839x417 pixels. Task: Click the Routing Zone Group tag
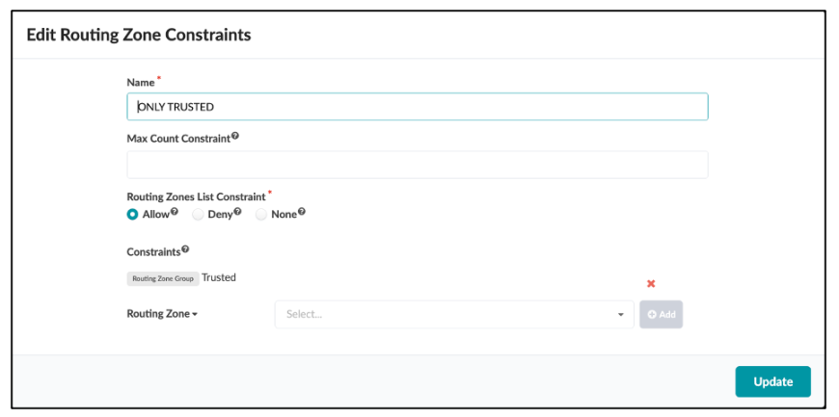(163, 278)
